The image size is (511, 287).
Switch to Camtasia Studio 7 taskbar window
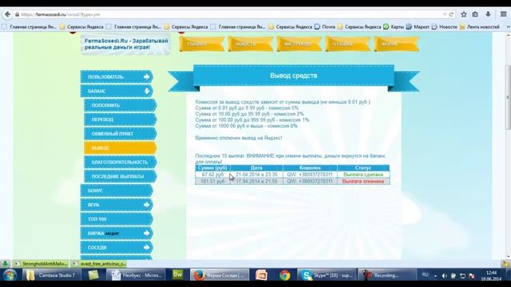(51, 275)
